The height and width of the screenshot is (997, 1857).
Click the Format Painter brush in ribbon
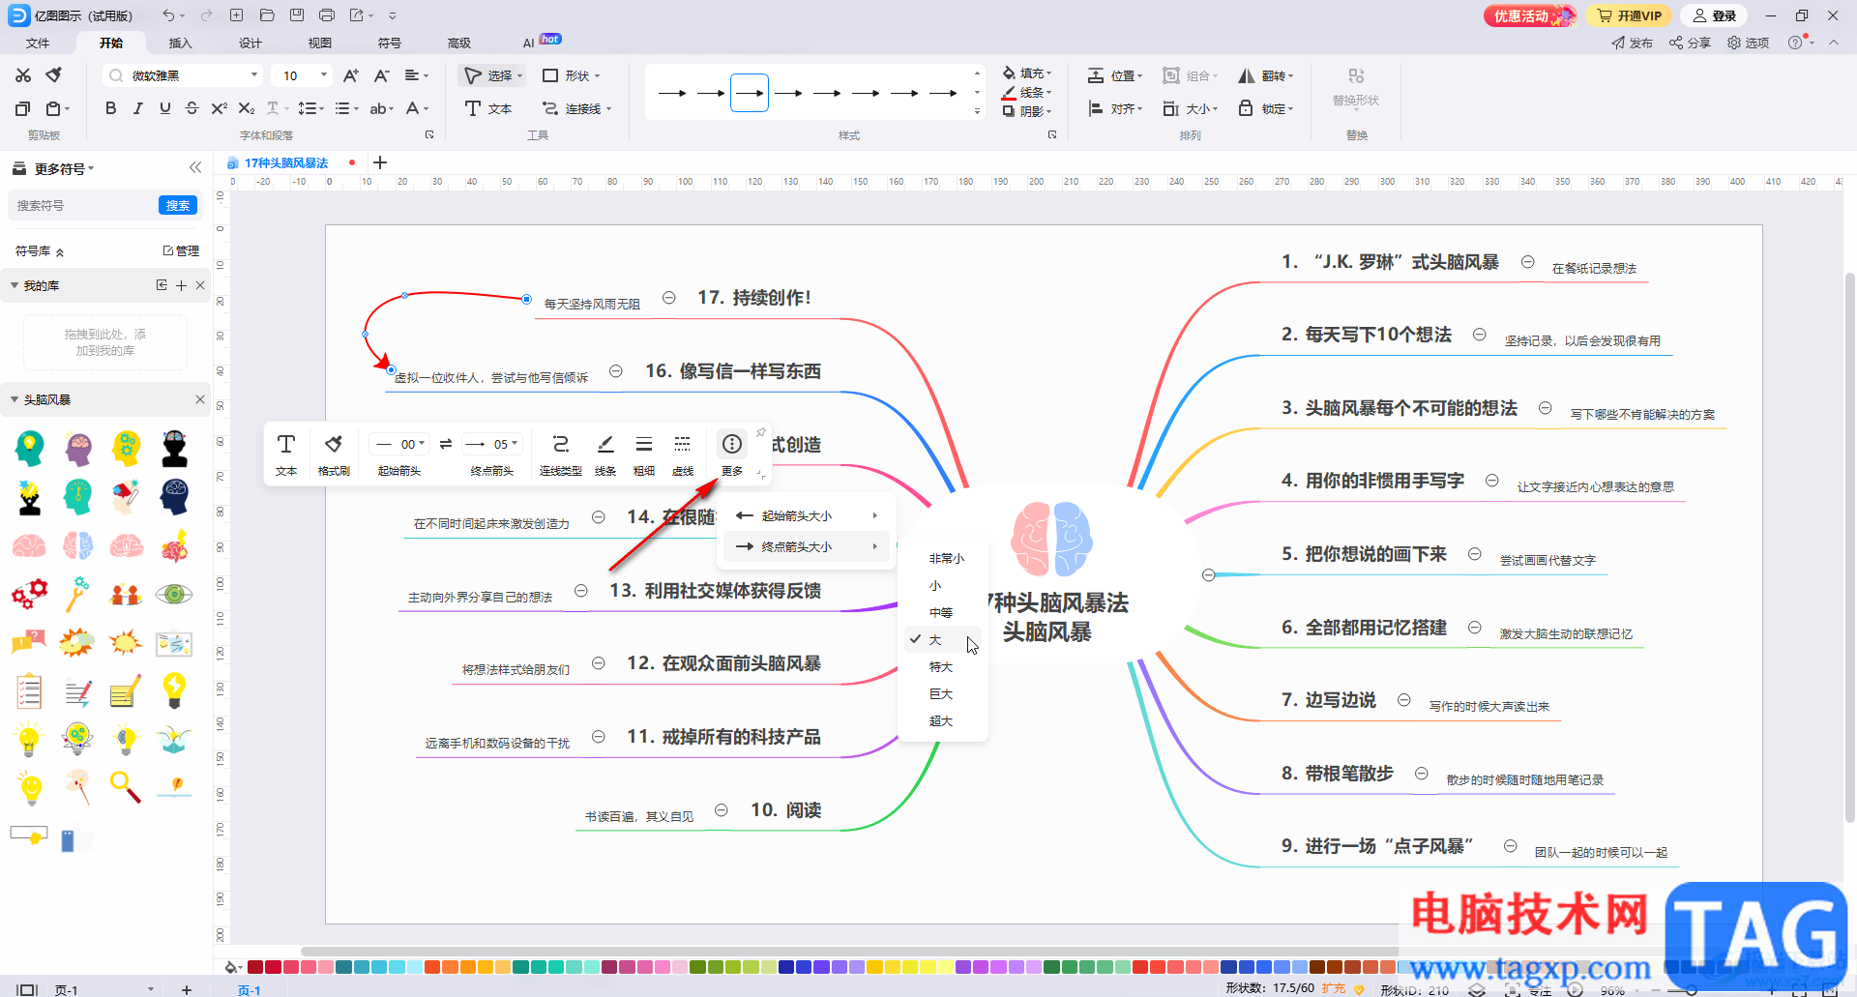(54, 75)
